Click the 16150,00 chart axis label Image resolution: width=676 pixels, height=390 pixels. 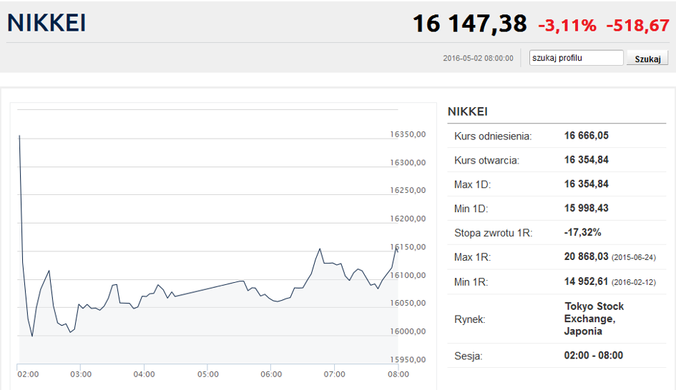point(408,247)
